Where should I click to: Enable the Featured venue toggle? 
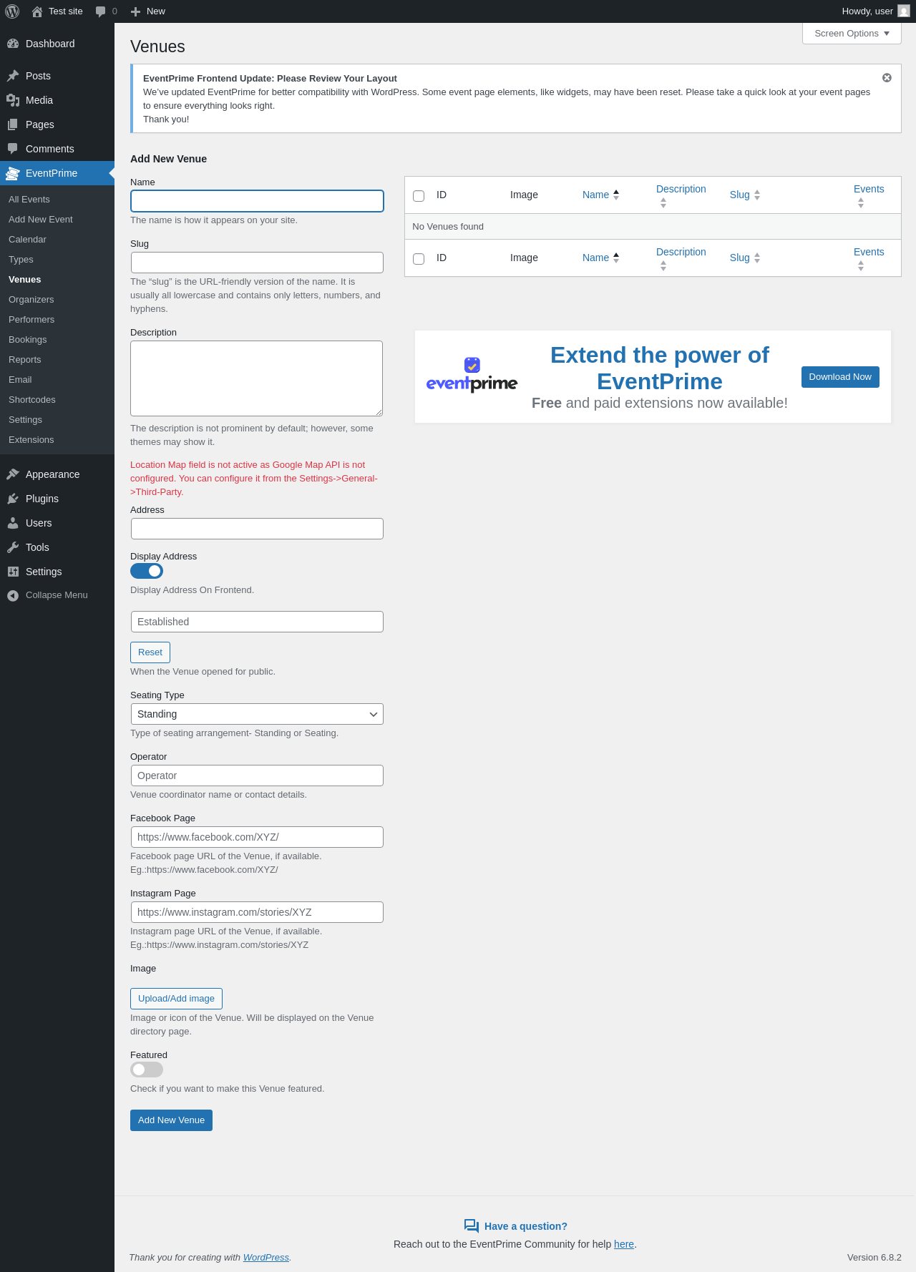[x=147, y=1070]
